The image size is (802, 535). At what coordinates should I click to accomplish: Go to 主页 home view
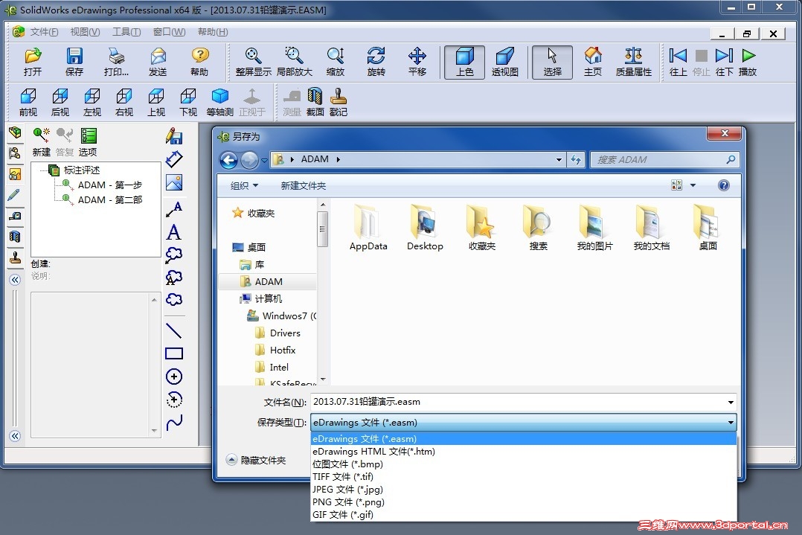coord(593,61)
